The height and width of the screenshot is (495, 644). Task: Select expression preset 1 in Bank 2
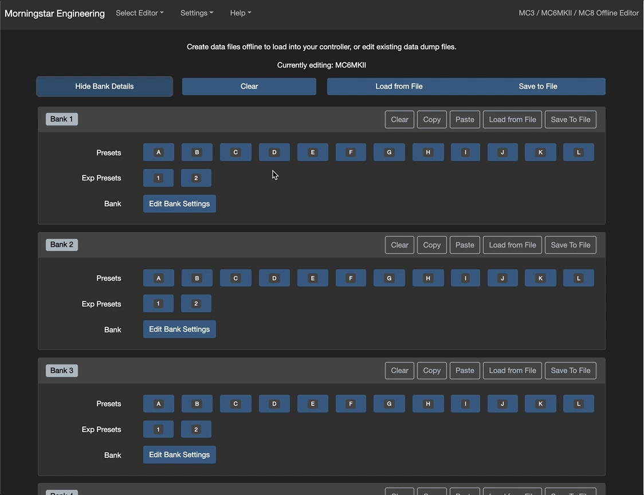[158, 304]
